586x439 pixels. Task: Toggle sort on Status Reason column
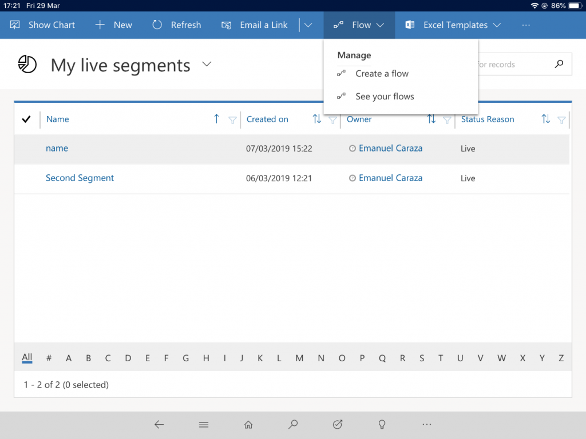pos(545,119)
